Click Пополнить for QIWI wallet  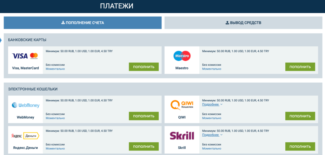point(300,116)
